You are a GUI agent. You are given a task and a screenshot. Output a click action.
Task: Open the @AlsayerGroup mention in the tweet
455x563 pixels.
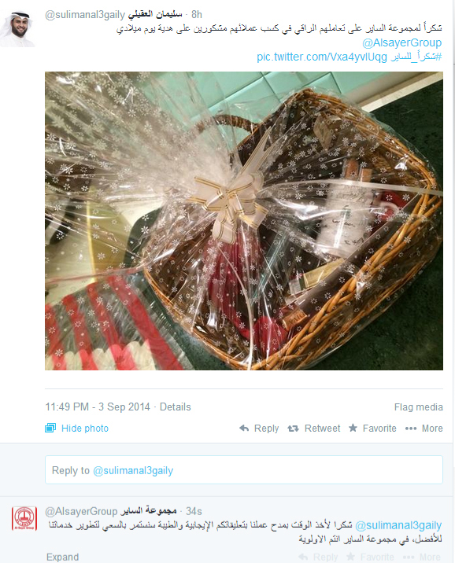(x=401, y=42)
